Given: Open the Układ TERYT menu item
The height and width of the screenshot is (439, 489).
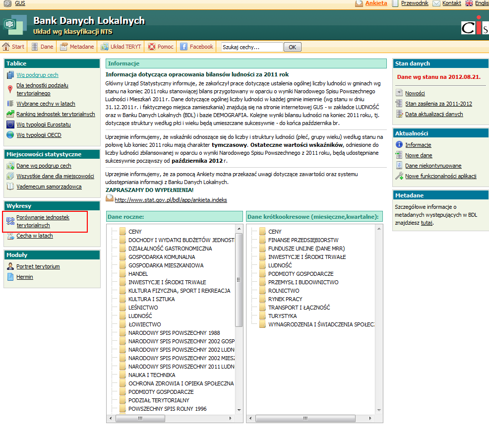Looking at the screenshot, I should click(x=122, y=47).
